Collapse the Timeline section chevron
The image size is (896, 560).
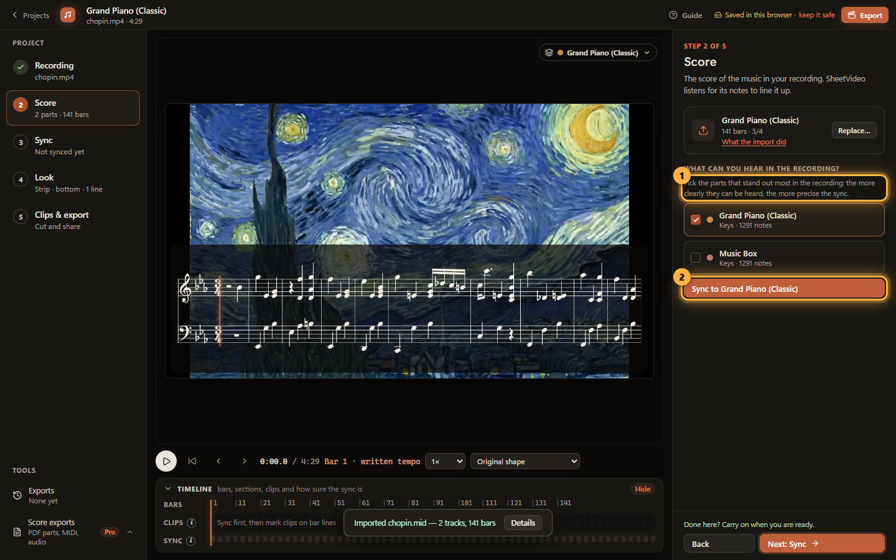168,488
